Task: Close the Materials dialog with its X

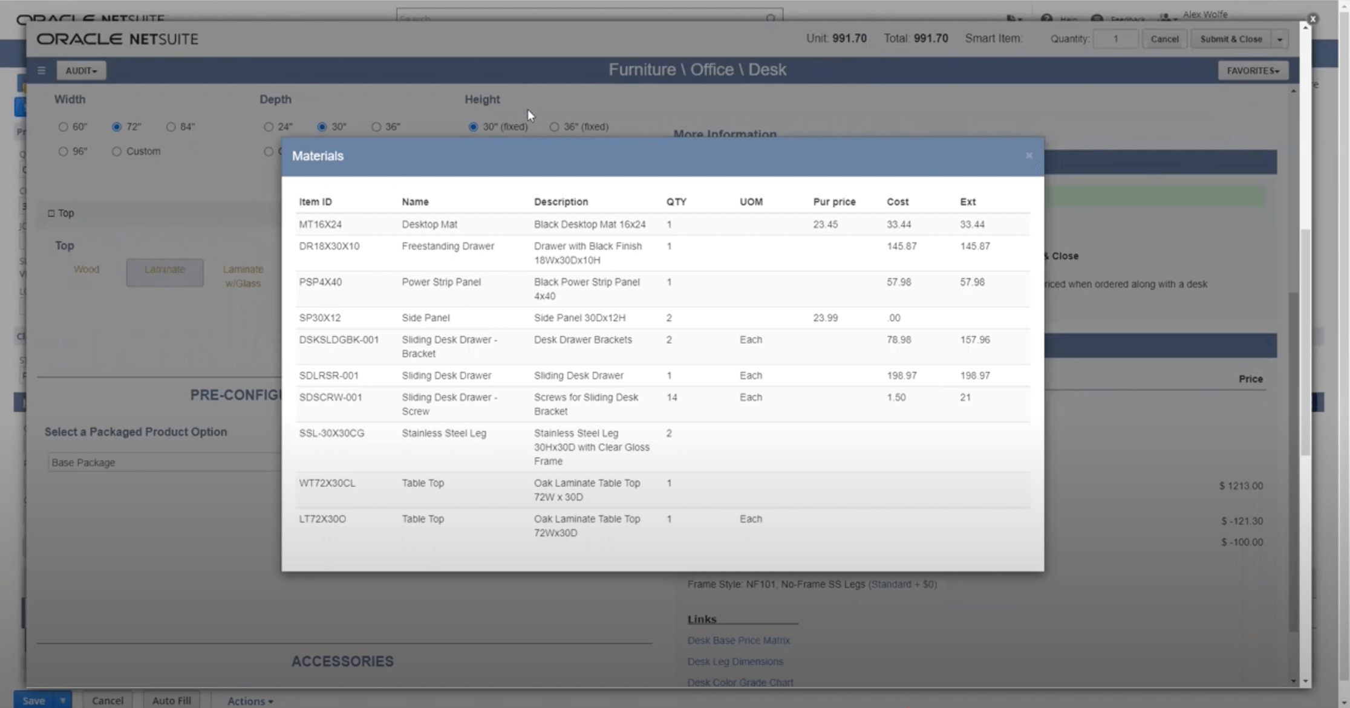Action: [x=1029, y=156]
